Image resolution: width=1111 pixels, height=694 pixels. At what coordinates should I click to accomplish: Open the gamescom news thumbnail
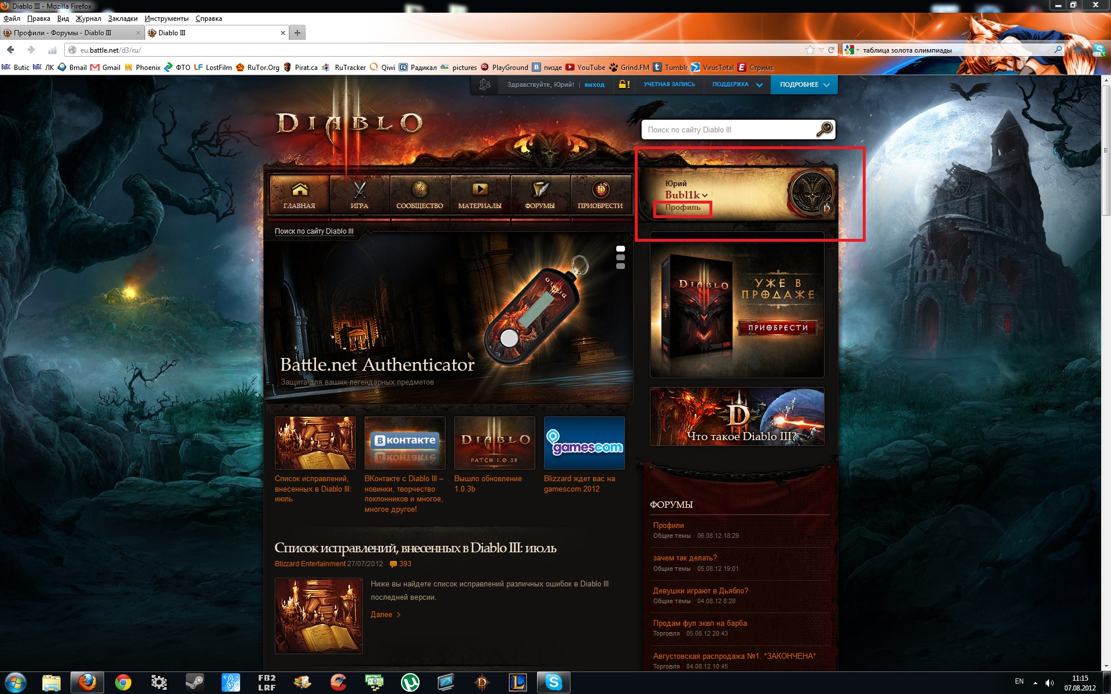(584, 442)
